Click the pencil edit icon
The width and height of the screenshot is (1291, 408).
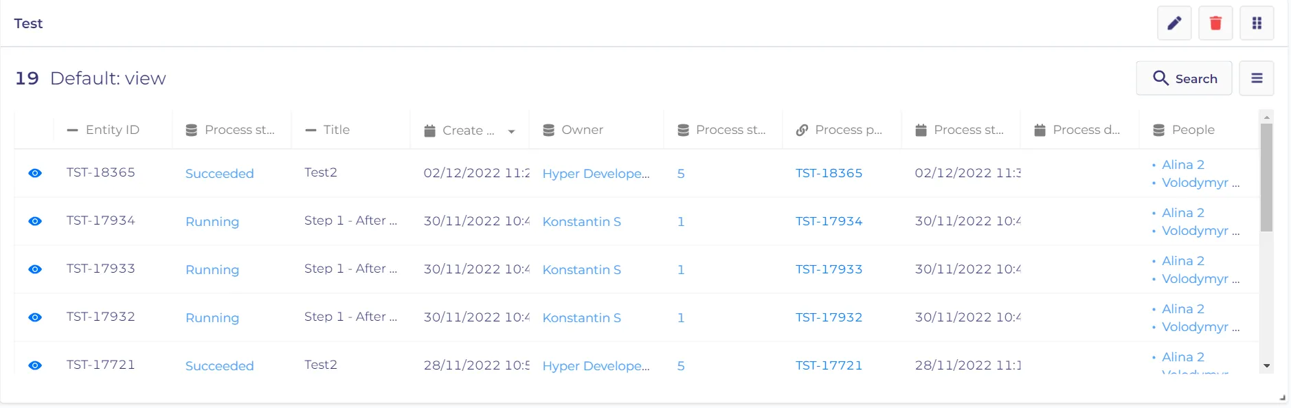click(1174, 23)
